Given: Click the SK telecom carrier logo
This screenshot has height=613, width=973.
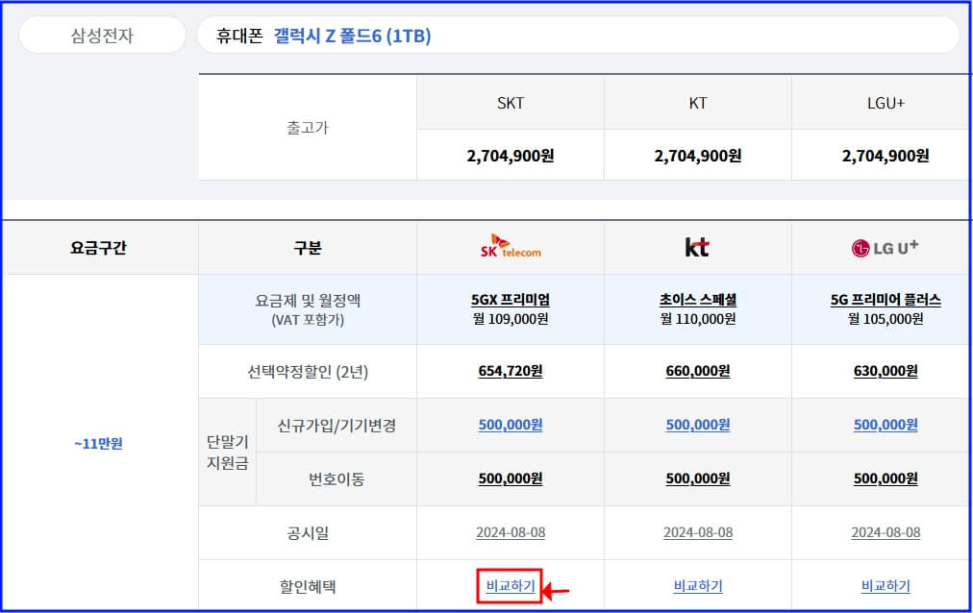Looking at the screenshot, I should pos(510,248).
